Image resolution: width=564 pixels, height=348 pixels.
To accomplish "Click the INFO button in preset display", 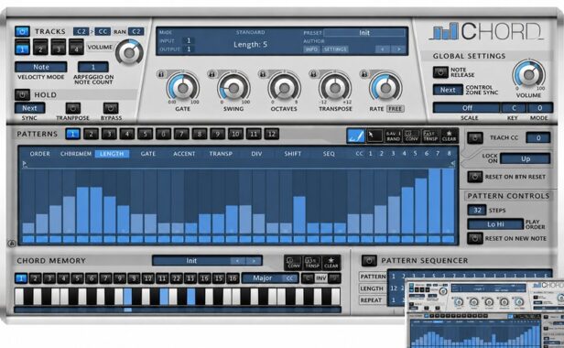I will 312,49.
